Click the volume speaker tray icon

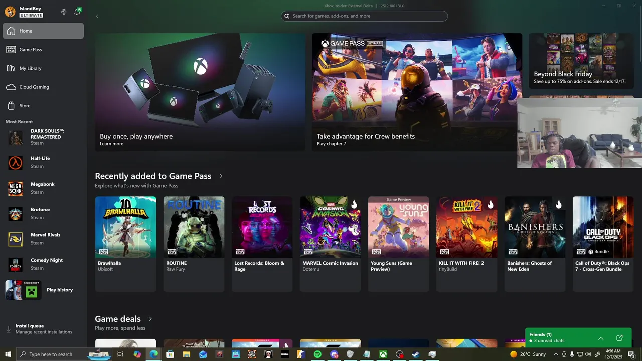point(589,354)
